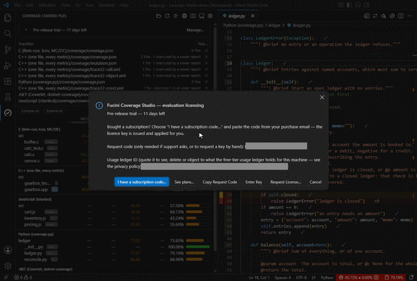Click the open folder icon in the coverage panel

pyautogui.click(x=158, y=16)
